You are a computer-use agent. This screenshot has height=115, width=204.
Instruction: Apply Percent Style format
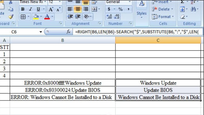point(120,9)
